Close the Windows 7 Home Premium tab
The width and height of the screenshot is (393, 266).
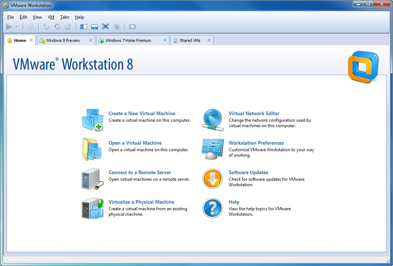pyautogui.click(x=165, y=40)
